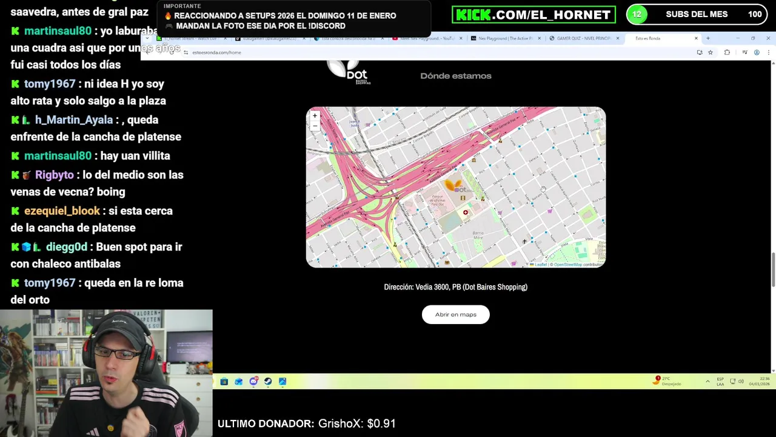Open Chrome three-dot menu
Viewport: 776px width, 437px height.
tap(768, 53)
